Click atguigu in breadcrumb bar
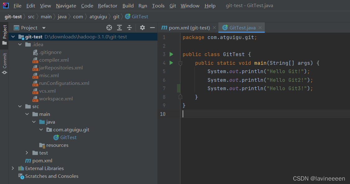 98,17
